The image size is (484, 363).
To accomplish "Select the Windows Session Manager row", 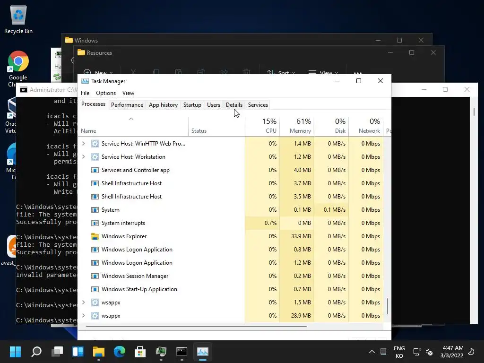I will click(231, 276).
